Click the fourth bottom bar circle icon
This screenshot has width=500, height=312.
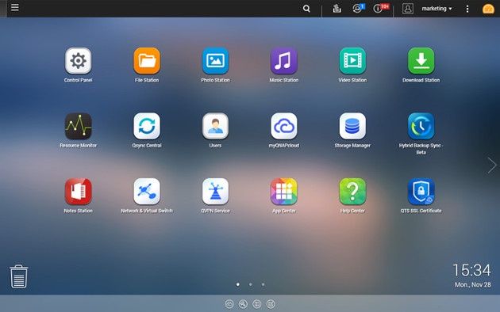point(271,304)
